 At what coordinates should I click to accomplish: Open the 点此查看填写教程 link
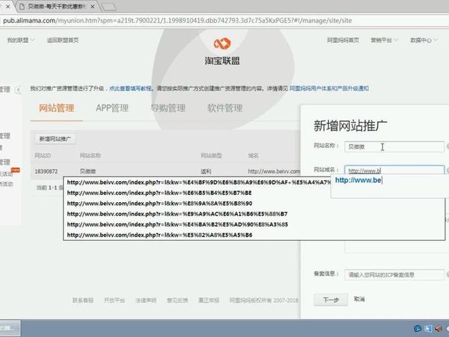(x=130, y=89)
